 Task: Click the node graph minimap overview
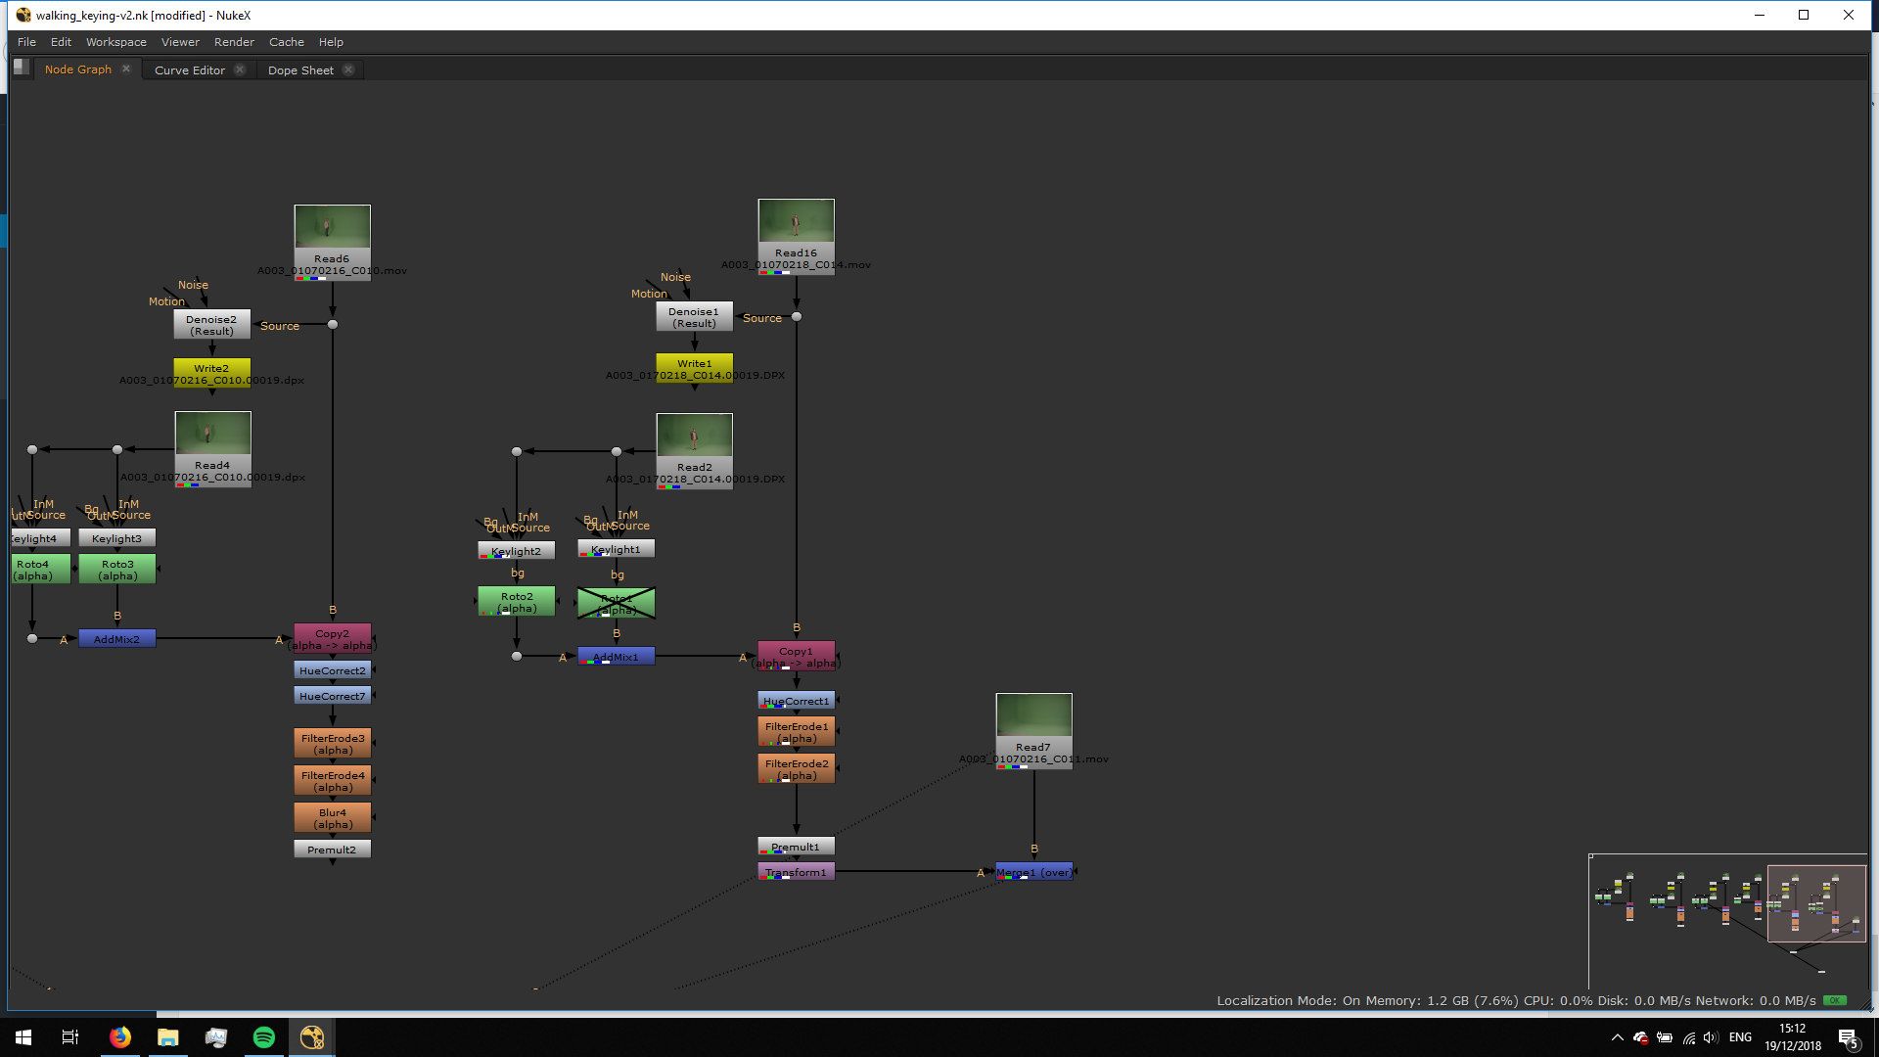(x=1726, y=920)
